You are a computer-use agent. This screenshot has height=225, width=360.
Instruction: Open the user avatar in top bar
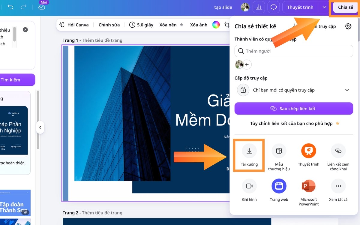point(245,7)
